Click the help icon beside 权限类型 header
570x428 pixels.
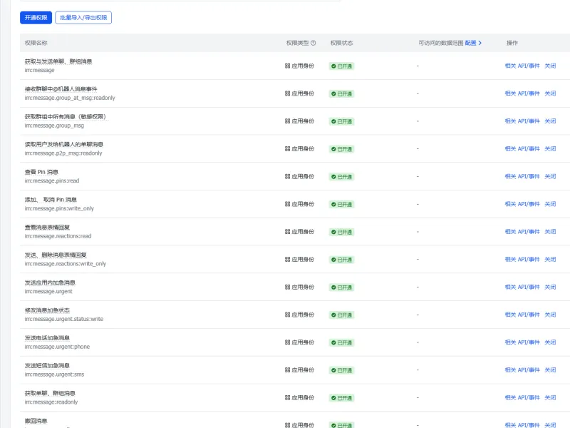[x=313, y=43]
